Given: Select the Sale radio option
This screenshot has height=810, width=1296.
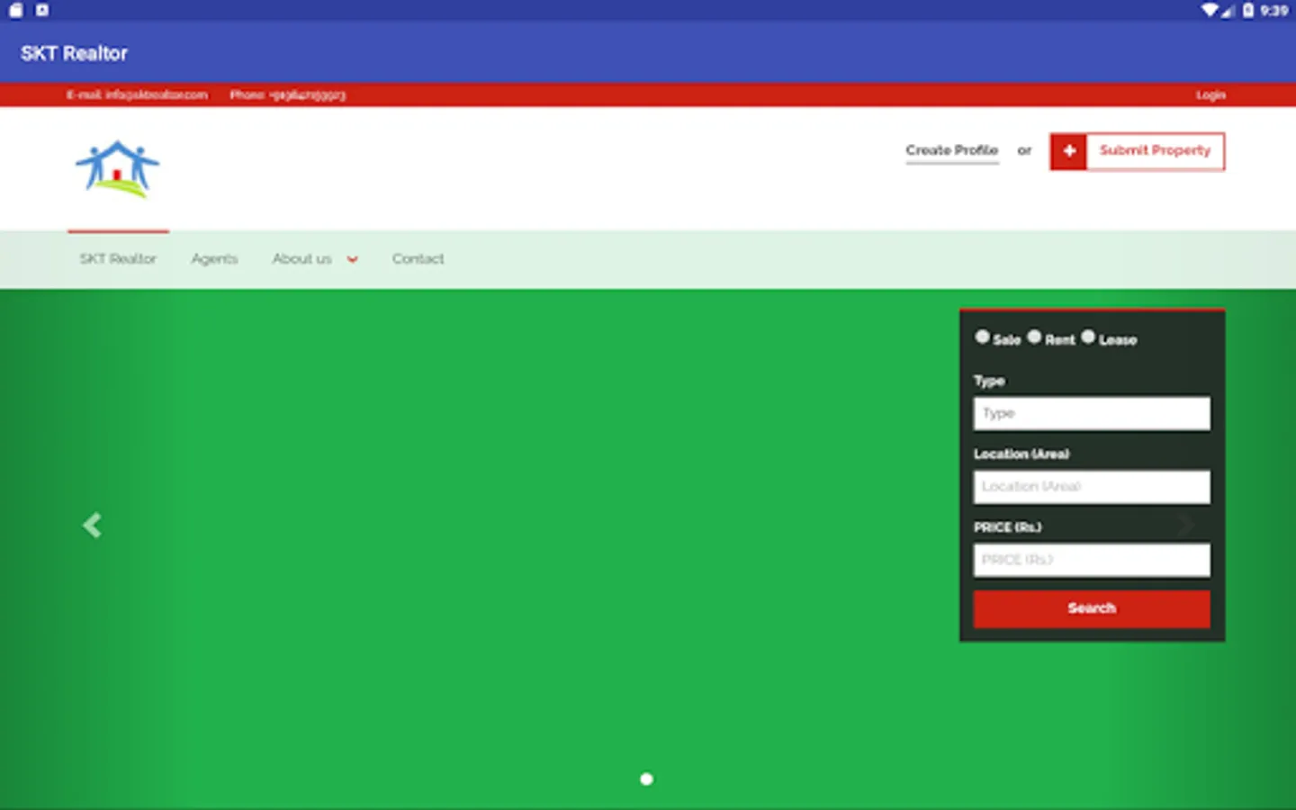Looking at the screenshot, I should 982,337.
